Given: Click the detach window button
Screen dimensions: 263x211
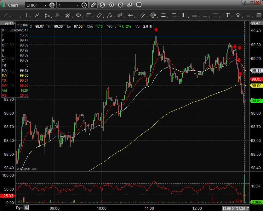Looking at the screenshot, I should point(251,2).
